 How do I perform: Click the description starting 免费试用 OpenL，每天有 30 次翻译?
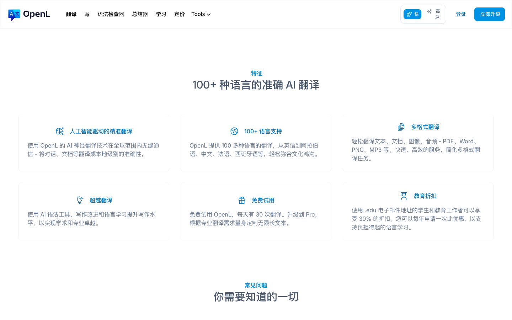click(x=255, y=219)
